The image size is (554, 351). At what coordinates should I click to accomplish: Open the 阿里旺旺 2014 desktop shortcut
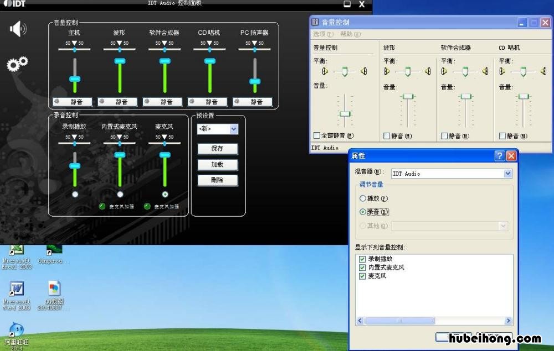coord(16,336)
